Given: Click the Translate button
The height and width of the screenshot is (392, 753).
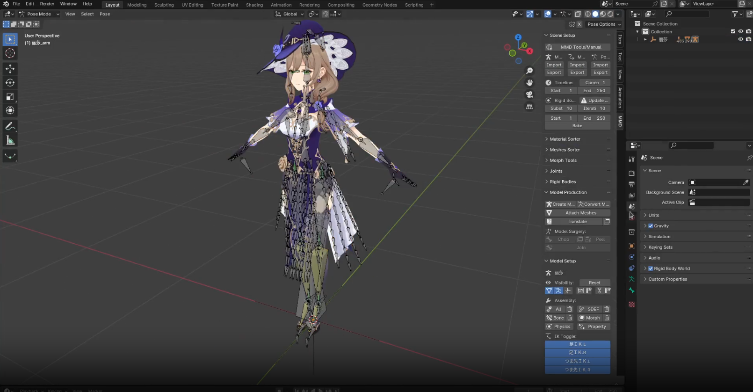Looking at the screenshot, I should click(574, 222).
